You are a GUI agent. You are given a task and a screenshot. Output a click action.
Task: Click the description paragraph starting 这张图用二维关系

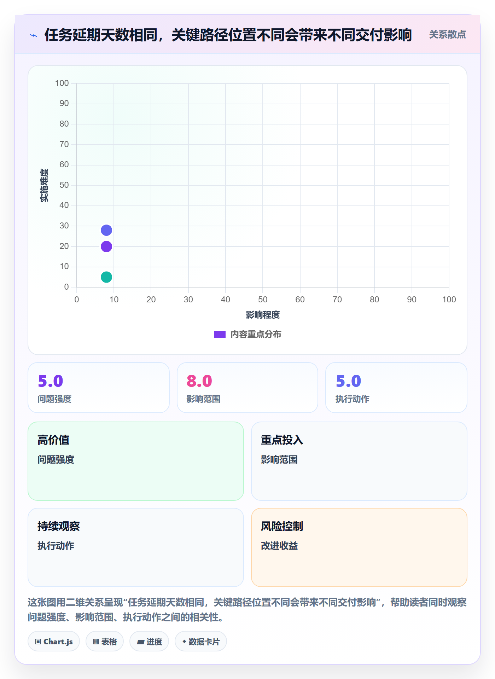[x=248, y=610]
